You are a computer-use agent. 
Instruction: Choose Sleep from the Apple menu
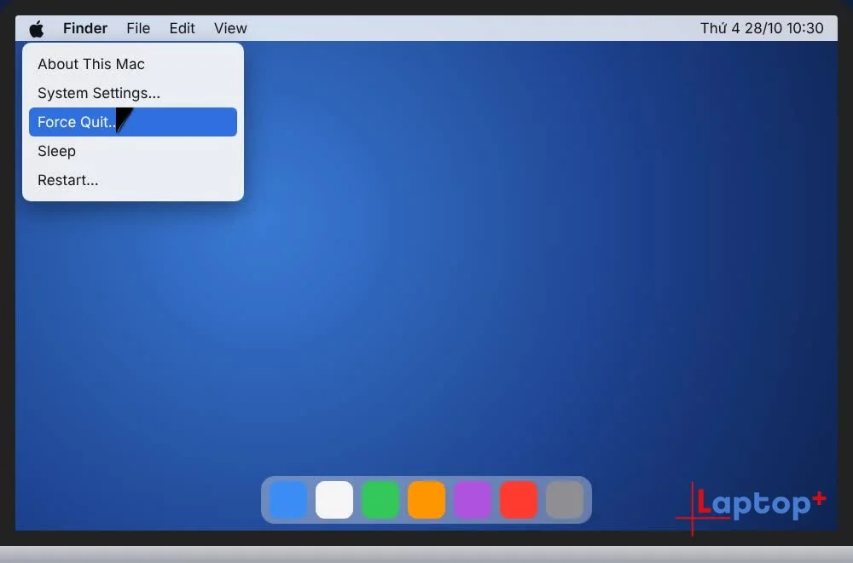133,151
